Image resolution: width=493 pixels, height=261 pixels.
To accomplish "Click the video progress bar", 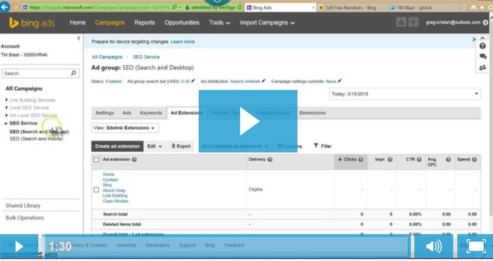I will pos(226,246).
